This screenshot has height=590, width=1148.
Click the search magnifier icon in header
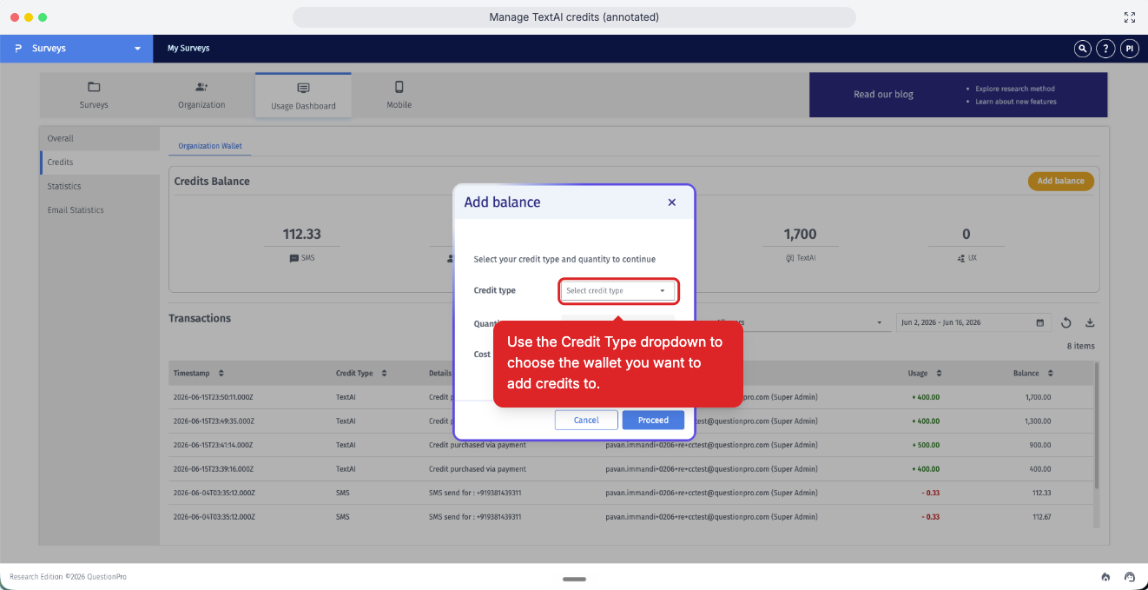[x=1082, y=49]
